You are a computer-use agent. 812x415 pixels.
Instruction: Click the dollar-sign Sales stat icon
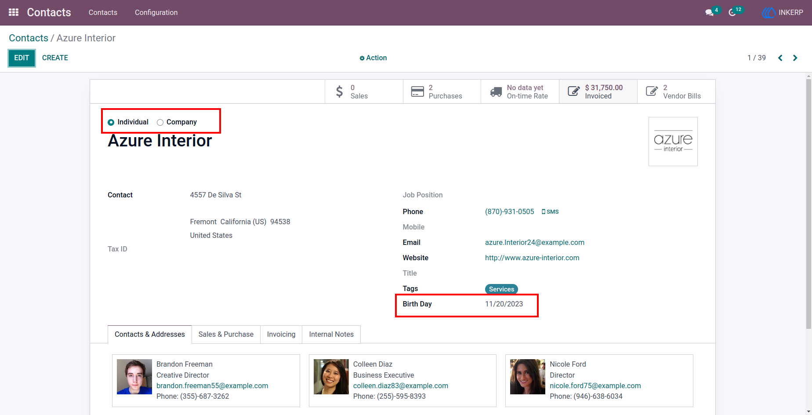coord(339,91)
